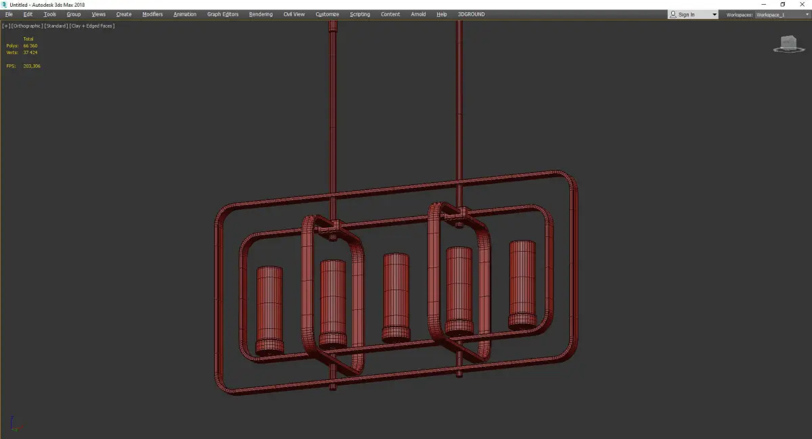The image size is (812, 439).
Task: Click the Verts count value 37 424
Action: [30, 52]
